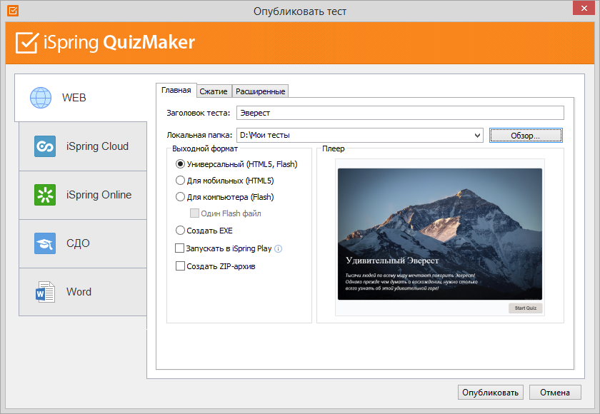The width and height of the screenshot is (600, 414).
Task: Click the Отмена button
Action: point(555,392)
